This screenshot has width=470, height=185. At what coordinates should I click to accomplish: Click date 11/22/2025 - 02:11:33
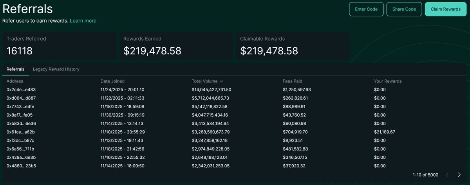click(123, 98)
